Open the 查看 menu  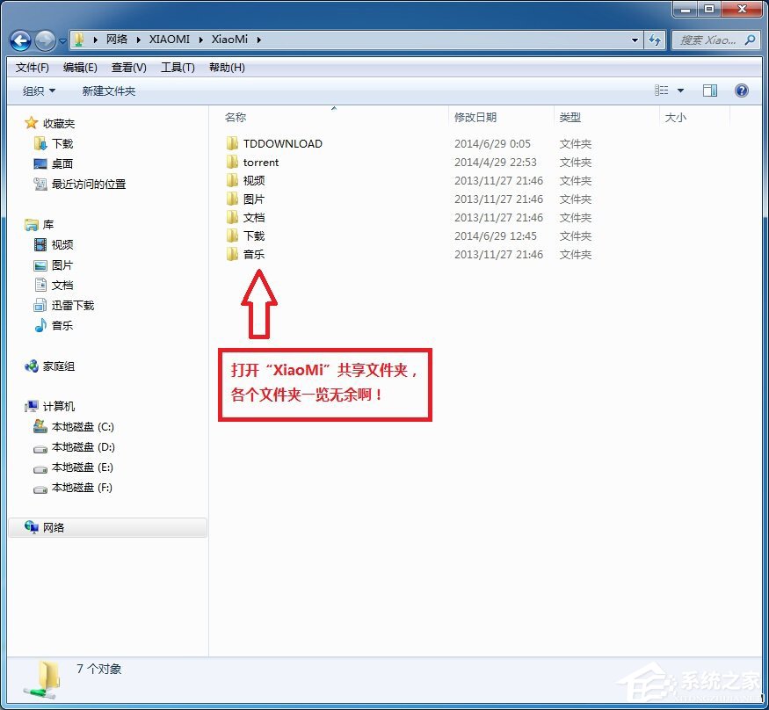pos(128,67)
